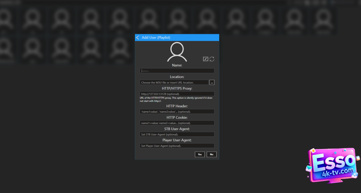Focus the Name input field
The image size is (361, 193).
tap(177, 71)
